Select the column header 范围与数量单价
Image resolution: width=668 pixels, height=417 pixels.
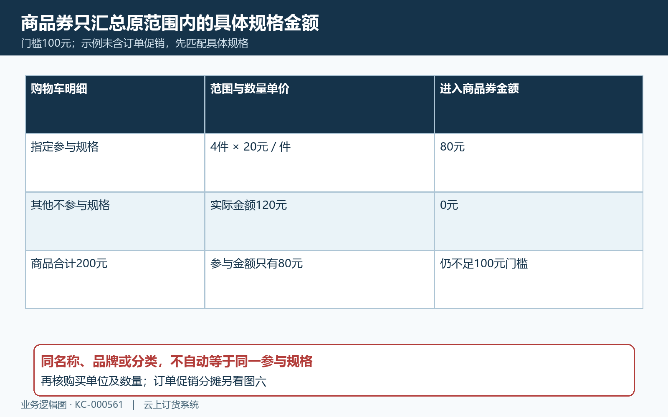[319, 105]
